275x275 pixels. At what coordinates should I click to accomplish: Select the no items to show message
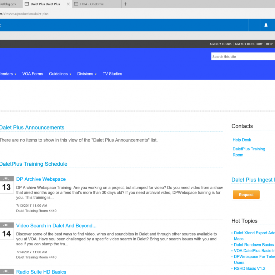pos(79,140)
